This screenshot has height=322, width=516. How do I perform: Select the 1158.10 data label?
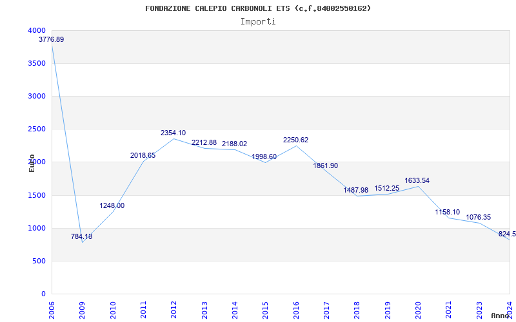pos(448,213)
